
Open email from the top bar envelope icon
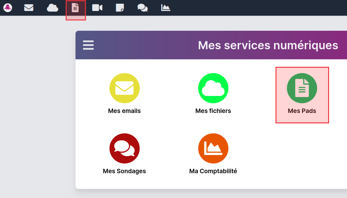coord(29,8)
